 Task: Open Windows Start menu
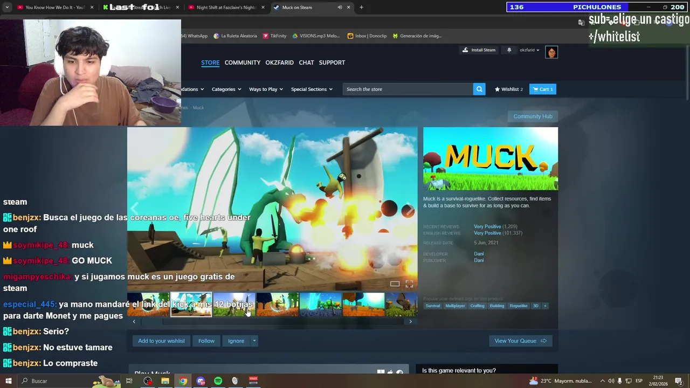pos(8,381)
